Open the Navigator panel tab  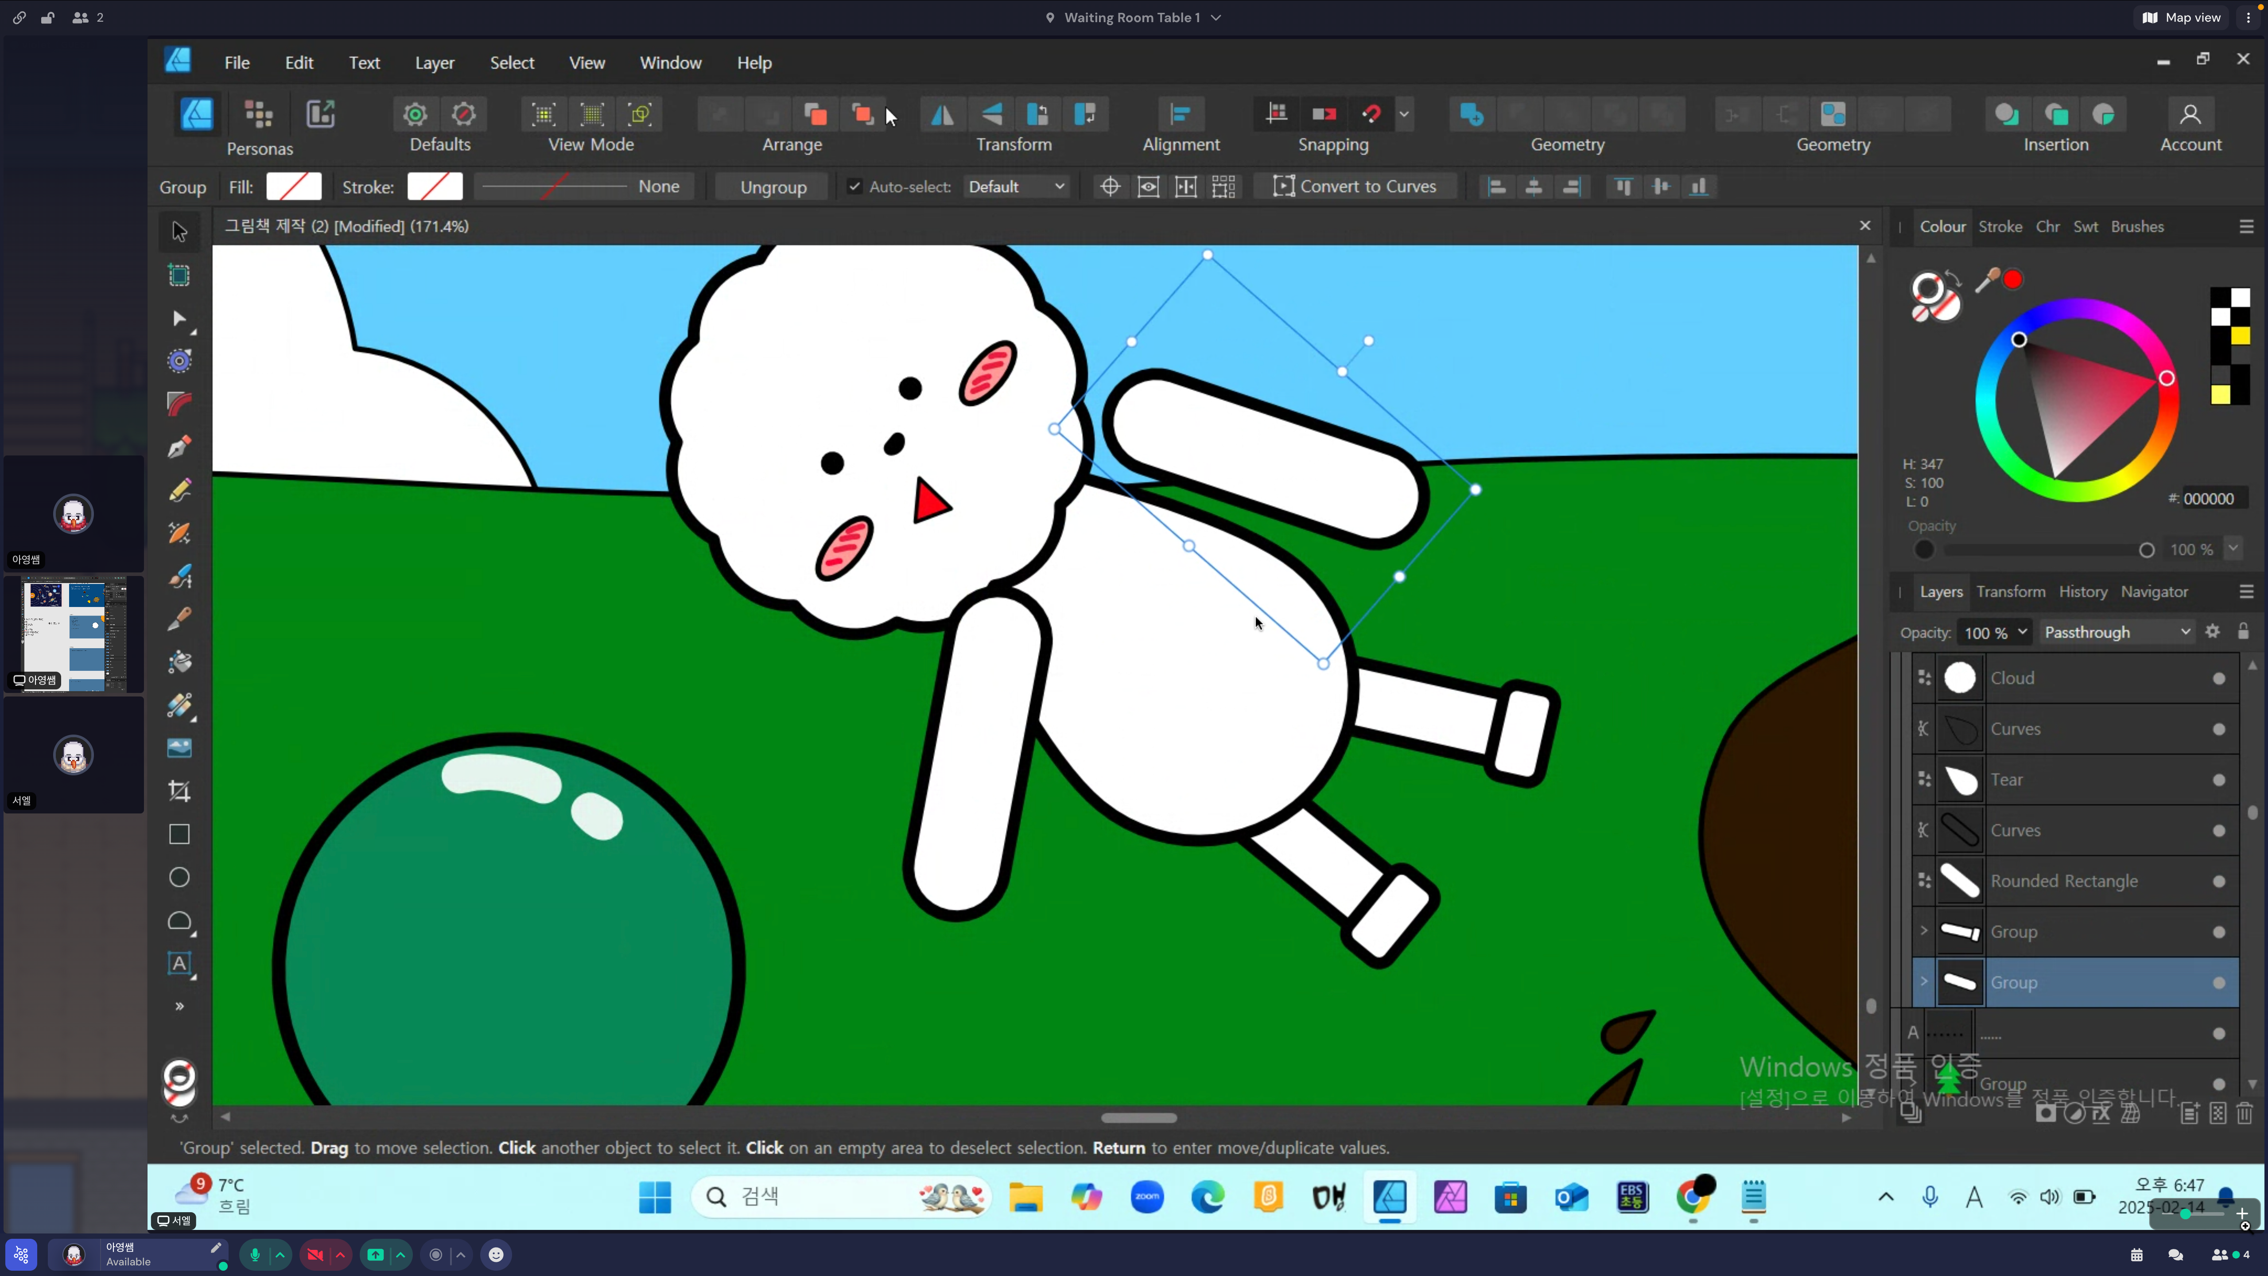tap(2154, 592)
